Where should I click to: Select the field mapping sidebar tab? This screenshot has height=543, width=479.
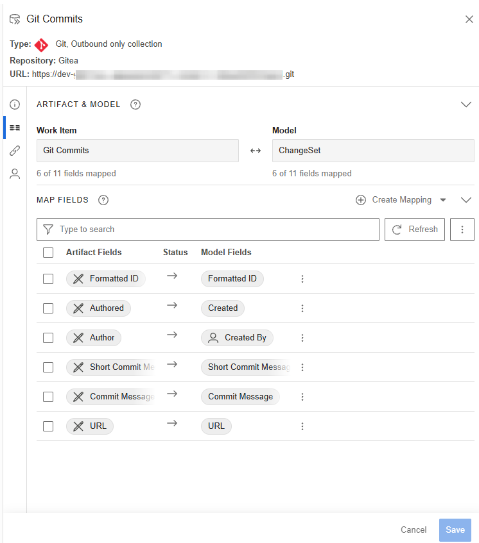pyautogui.click(x=15, y=128)
